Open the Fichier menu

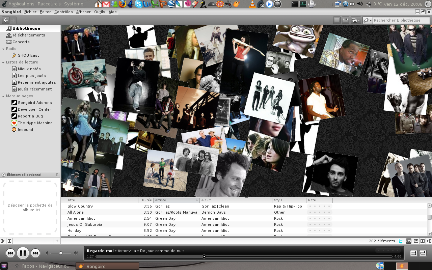[x=30, y=12]
